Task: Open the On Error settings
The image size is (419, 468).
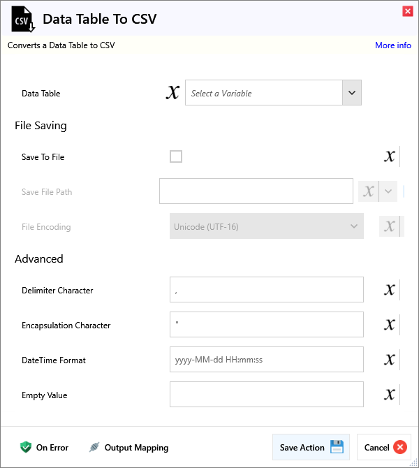Action: (x=45, y=447)
